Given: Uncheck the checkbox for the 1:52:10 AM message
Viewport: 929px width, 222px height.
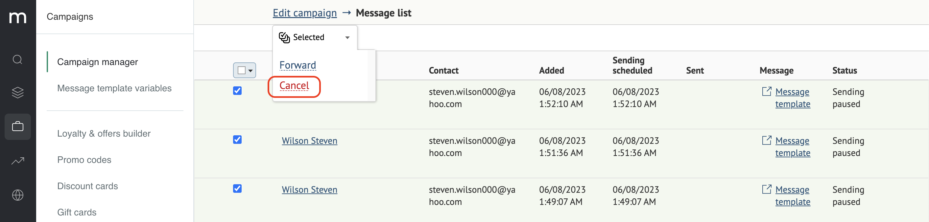Looking at the screenshot, I should [x=237, y=90].
